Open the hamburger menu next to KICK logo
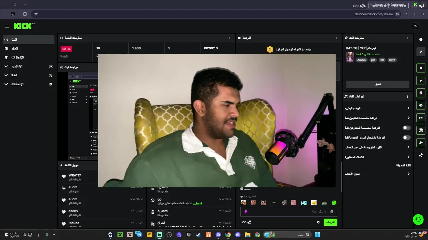The height and width of the screenshot is (240, 428). pyautogui.click(x=7, y=26)
